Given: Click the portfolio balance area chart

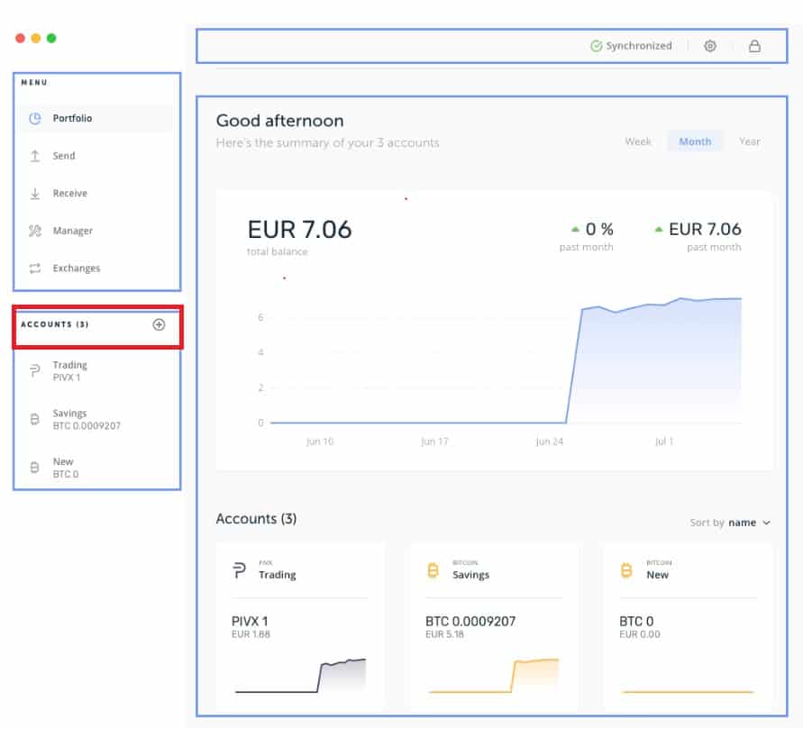Looking at the screenshot, I should point(506,361).
